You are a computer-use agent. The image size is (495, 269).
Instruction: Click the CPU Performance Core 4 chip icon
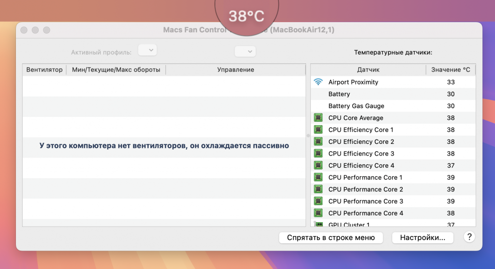click(318, 213)
